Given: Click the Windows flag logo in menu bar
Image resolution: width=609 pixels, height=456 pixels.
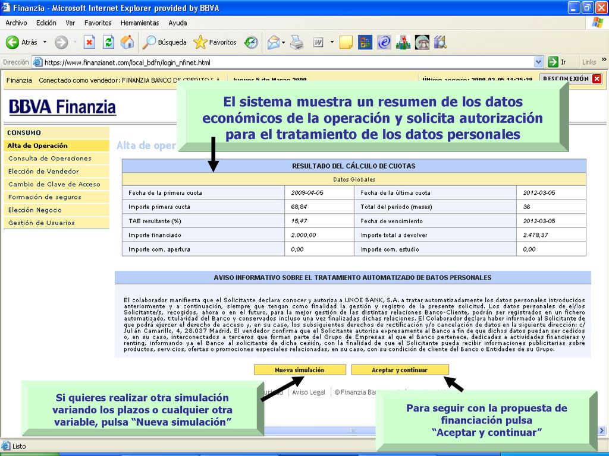Looking at the screenshot, I should 597,23.
